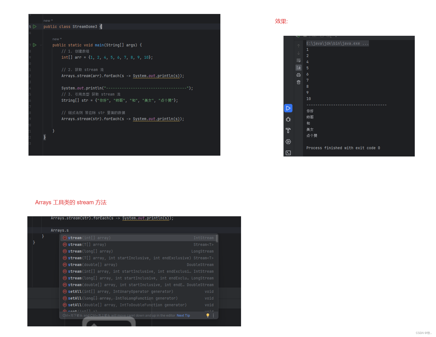The image size is (436, 337).
Task: Click console output line '点个赞'
Action: point(312,136)
